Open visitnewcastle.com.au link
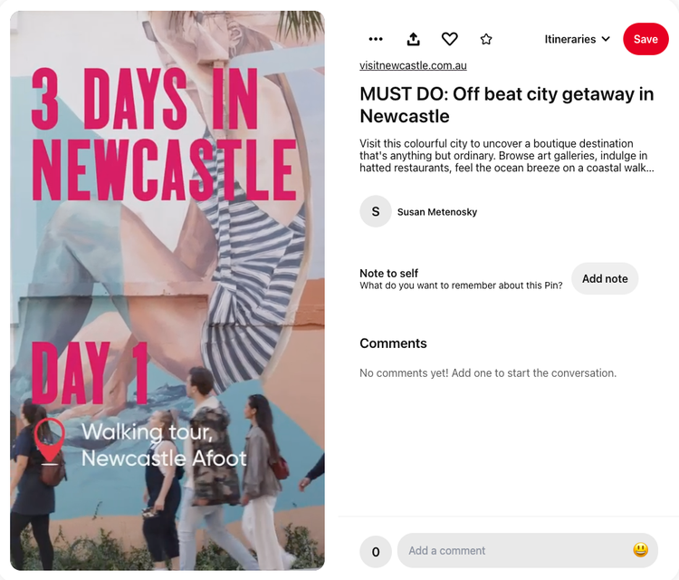This screenshot has width=679, height=580. tap(413, 65)
